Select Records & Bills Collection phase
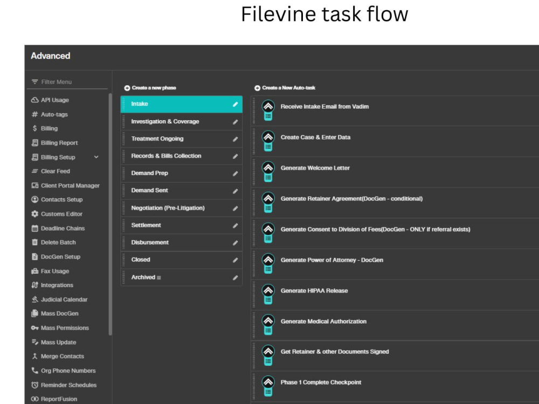This screenshot has width=539, height=404. click(182, 156)
